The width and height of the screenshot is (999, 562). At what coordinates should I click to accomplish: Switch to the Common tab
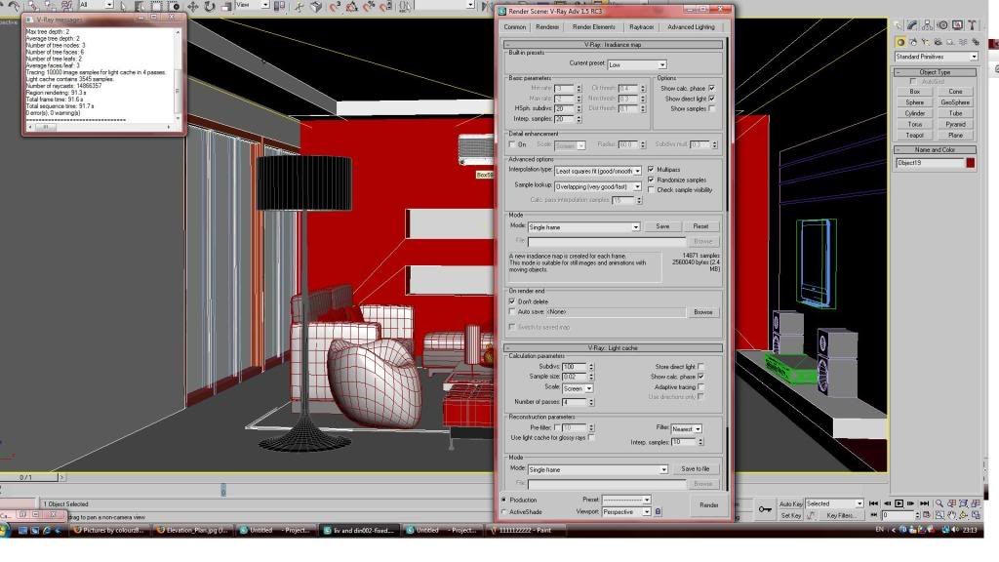tap(515, 26)
